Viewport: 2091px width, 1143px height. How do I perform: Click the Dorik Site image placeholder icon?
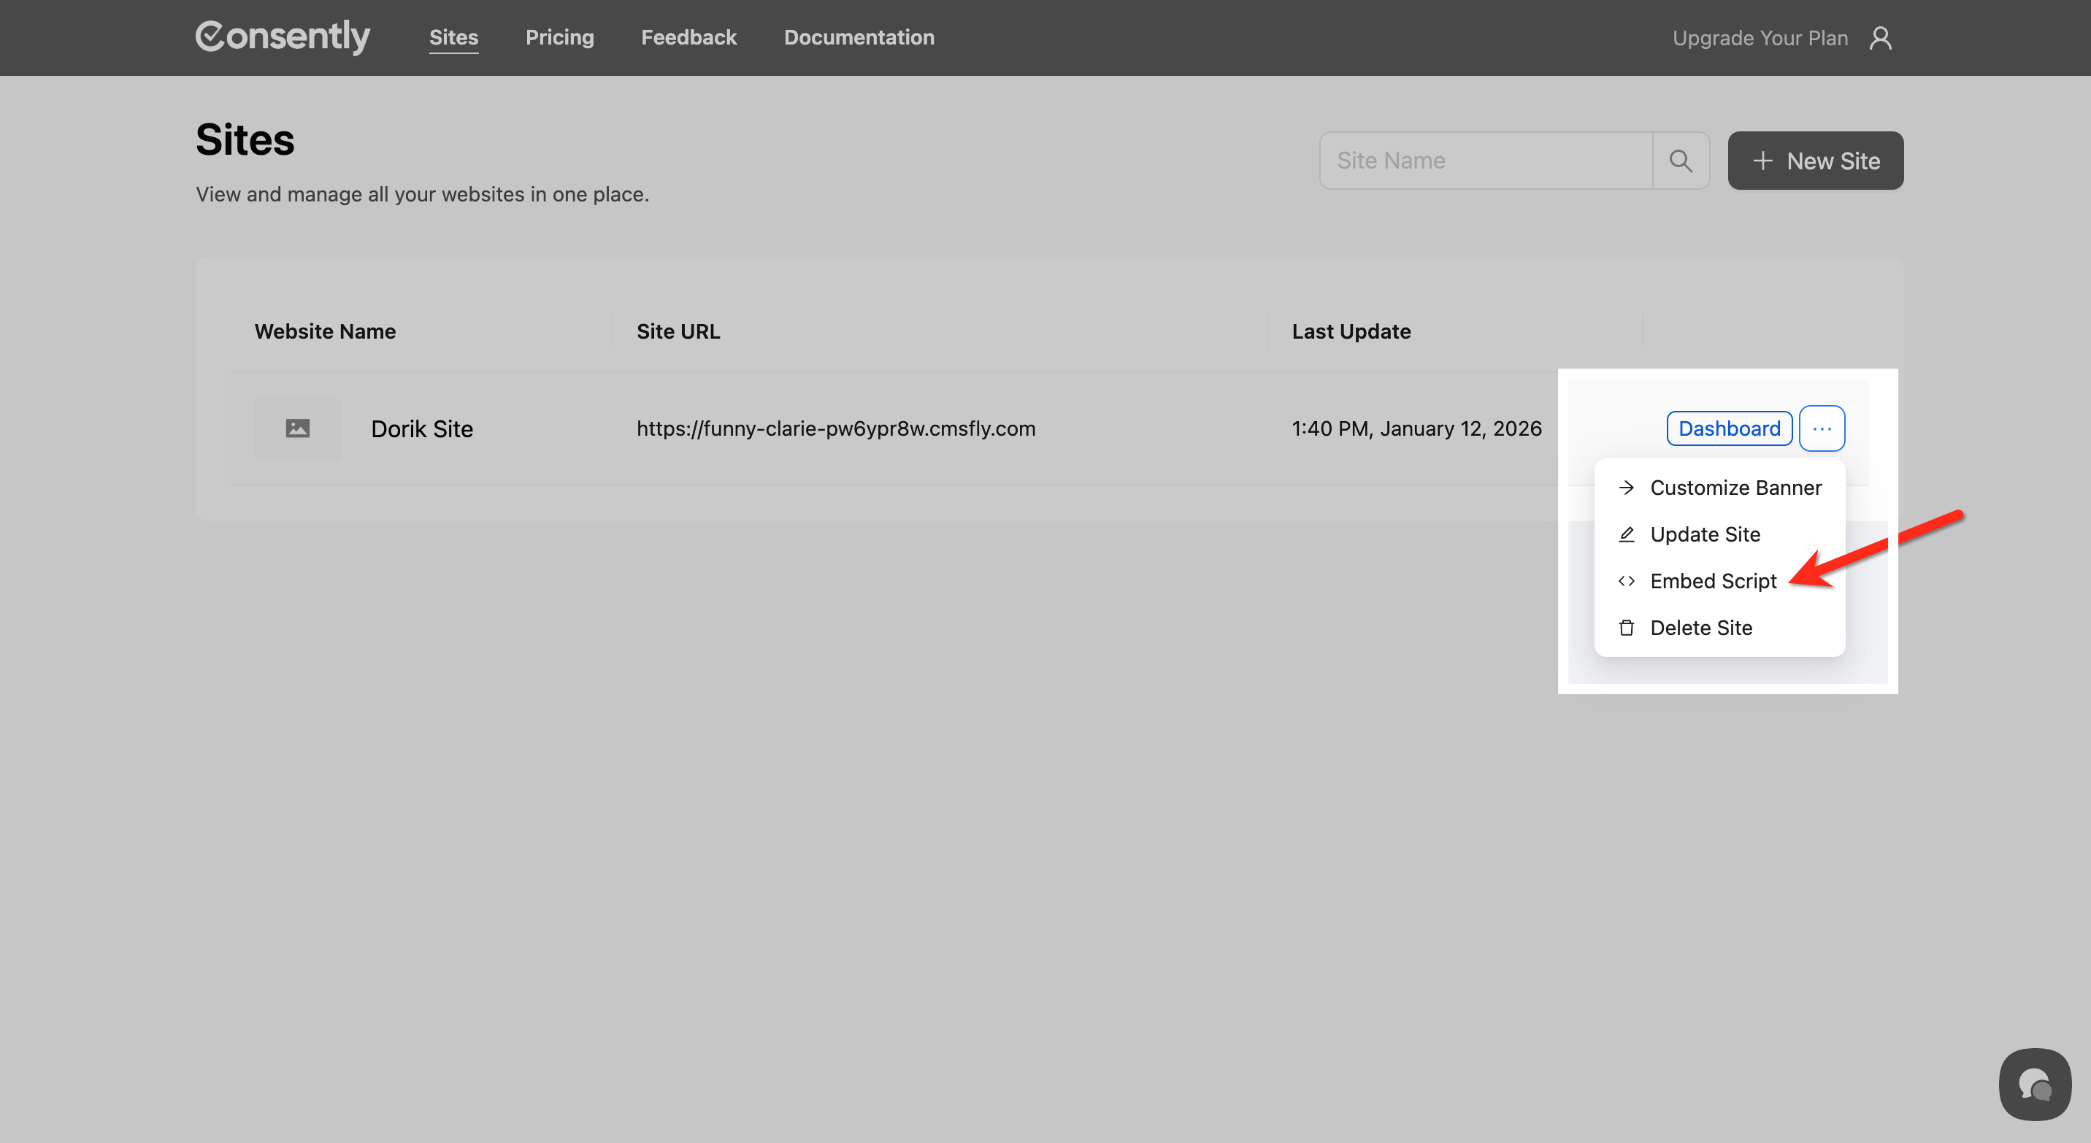pyautogui.click(x=298, y=428)
